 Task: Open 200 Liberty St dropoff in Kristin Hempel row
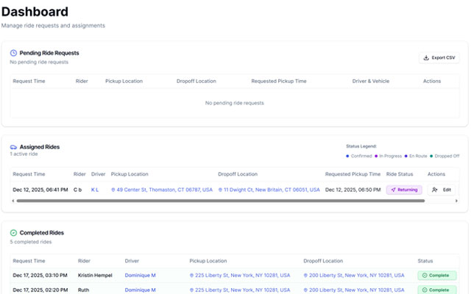pos(354,275)
